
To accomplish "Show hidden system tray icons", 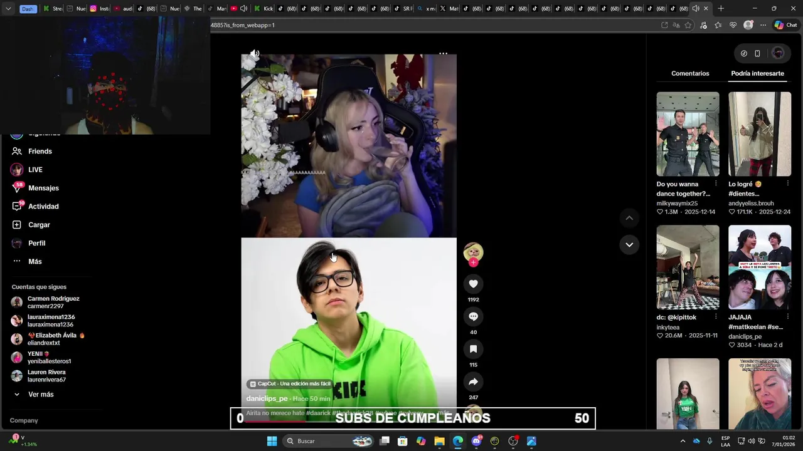I will [x=683, y=441].
